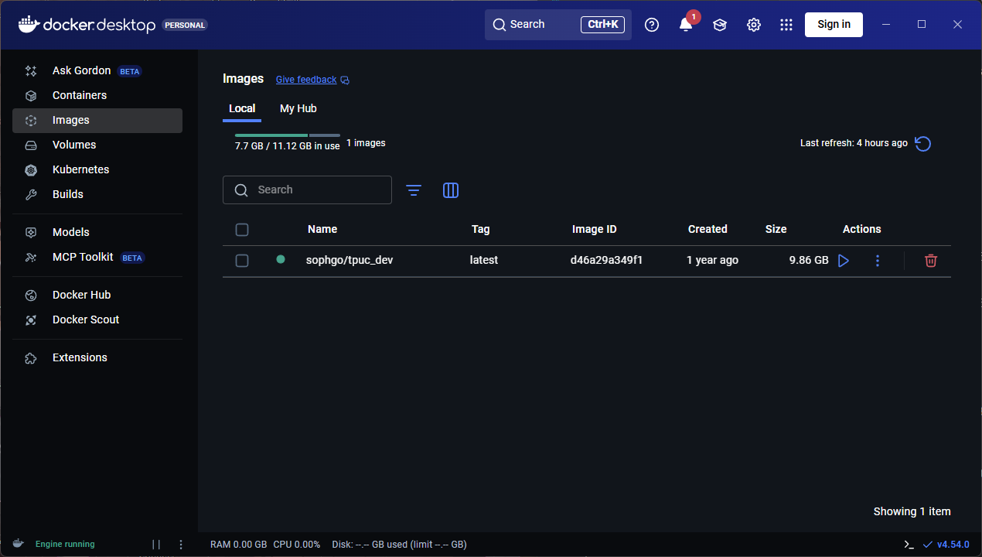Image resolution: width=982 pixels, height=557 pixels.
Task: Open the sophgo/tpuc_dev image name
Action: (x=349, y=261)
